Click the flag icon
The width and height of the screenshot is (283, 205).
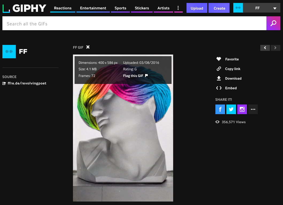click(x=146, y=75)
